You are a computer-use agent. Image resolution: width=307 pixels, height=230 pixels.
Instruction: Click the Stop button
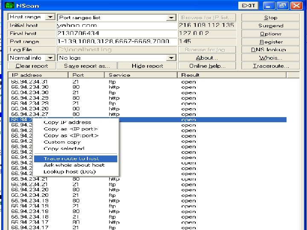pyautogui.click(x=271, y=17)
